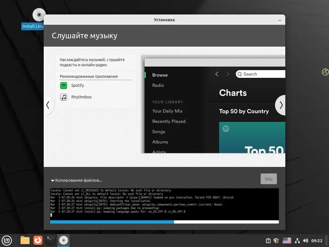Click the colorful round icon at the desktop's right edge
The height and width of the screenshot is (247, 329).
325,72
